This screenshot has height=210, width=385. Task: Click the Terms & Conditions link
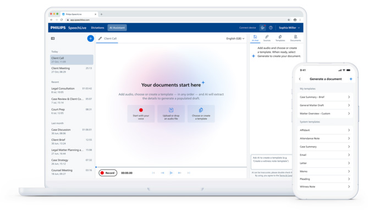pos(286,176)
